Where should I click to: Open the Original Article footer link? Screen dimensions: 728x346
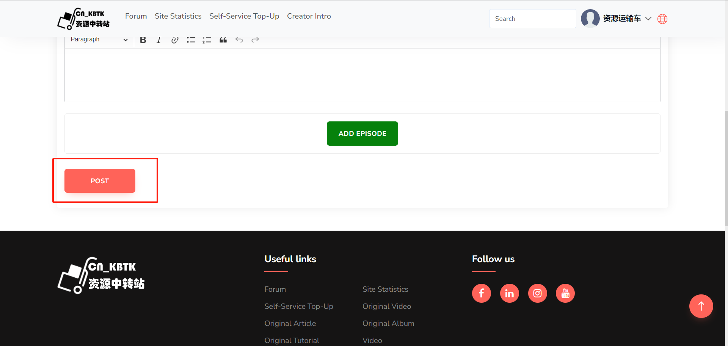tap(290, 323)
